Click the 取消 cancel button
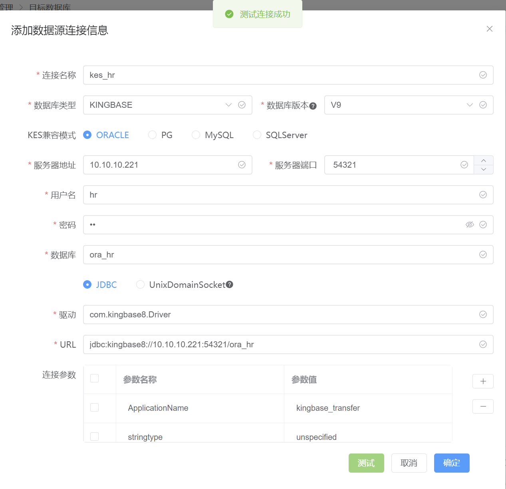Screen dimensions: 506x489 409,463
